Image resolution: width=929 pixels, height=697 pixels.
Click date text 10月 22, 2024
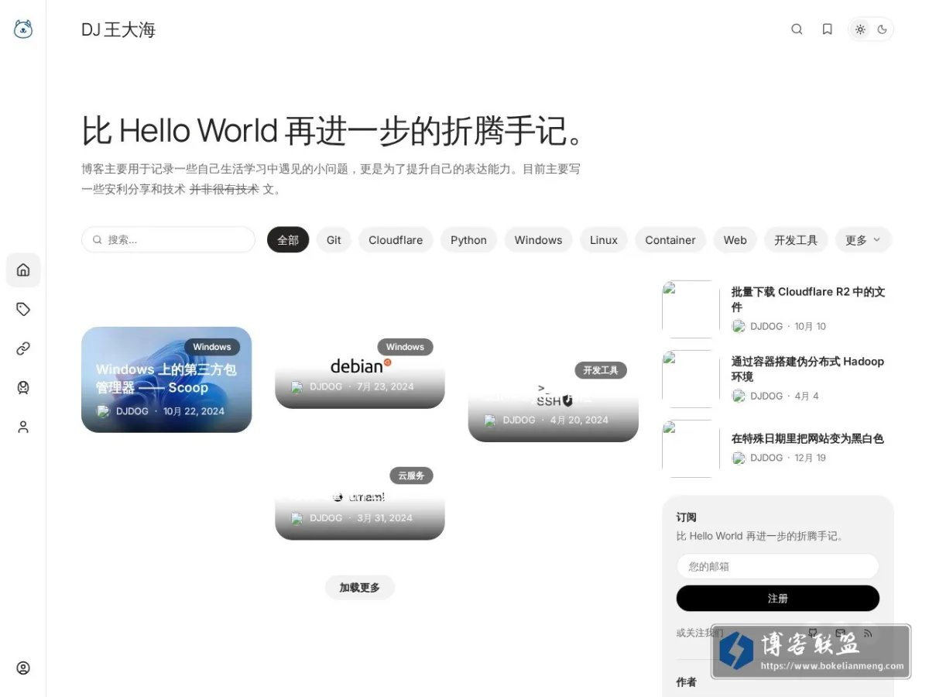(194, 411)
